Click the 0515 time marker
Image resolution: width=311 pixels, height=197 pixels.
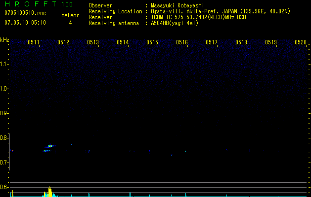(x=152, y=42)
